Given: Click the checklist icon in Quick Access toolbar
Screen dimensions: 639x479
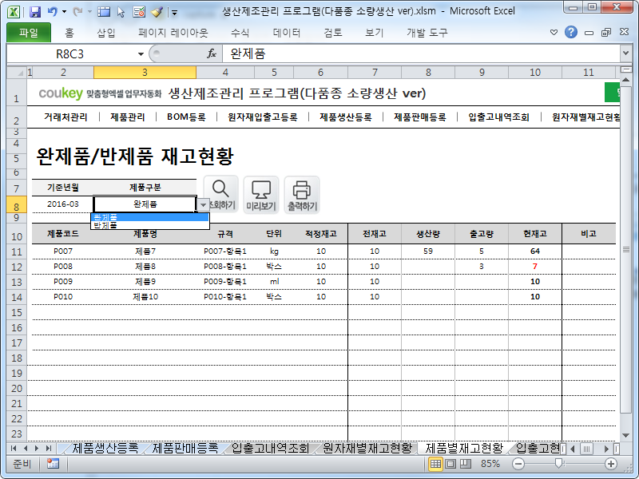Looking at the screenshot, I should click(139, 12).
